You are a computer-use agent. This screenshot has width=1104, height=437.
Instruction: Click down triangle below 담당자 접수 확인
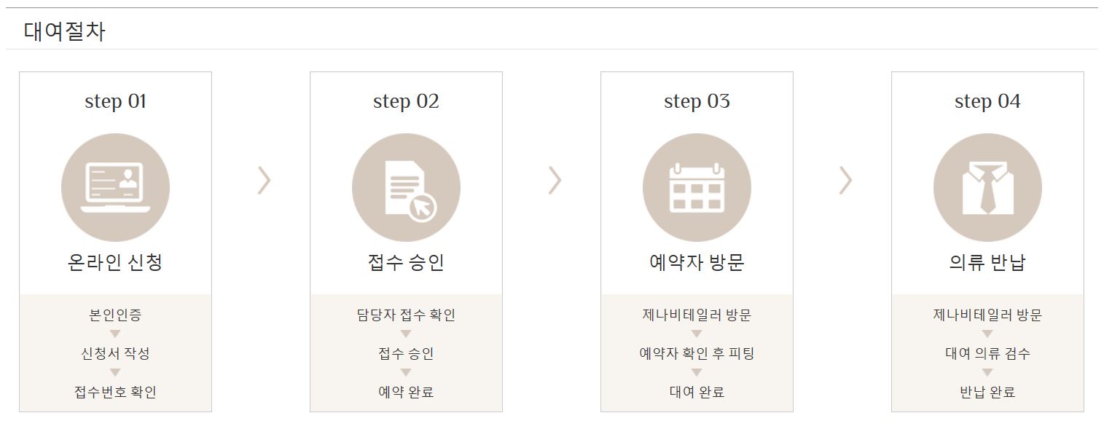[x=406, y=334]
